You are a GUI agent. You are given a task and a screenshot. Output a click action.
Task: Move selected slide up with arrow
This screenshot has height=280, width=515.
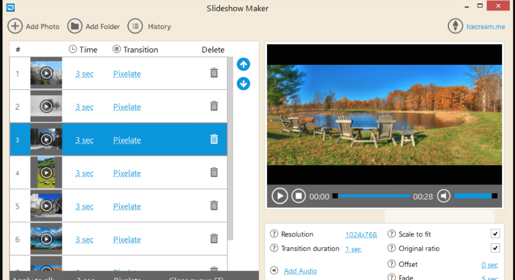243,64
